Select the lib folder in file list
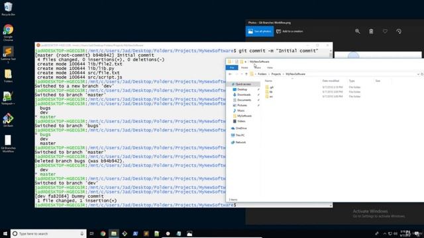The height and width of the screenshot is (238, 424). coord(271,92)
